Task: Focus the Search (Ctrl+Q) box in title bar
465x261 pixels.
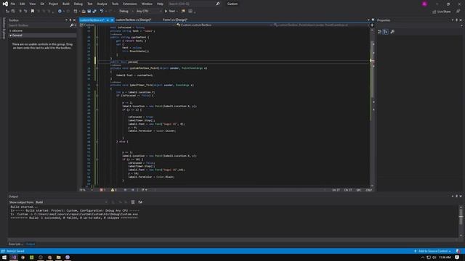Action: 194,4
